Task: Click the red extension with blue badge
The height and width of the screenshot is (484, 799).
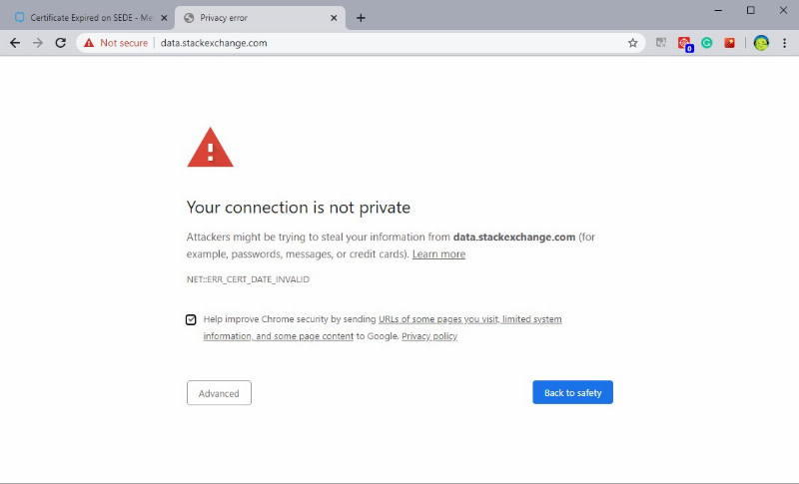Action: click(x=685, y=44)
